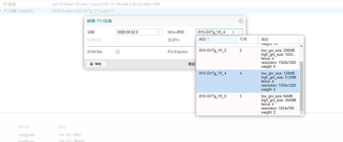
Task: Select the VM 100 - 启动 task log entry
Action: pos(172,135)
